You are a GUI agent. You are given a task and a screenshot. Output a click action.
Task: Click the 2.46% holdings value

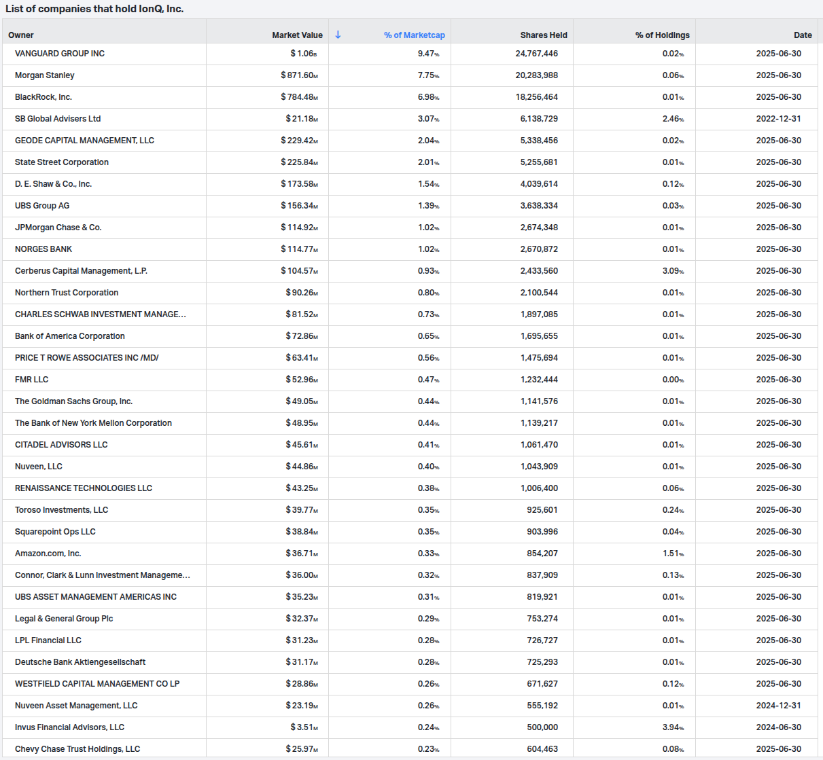(673, 119)
